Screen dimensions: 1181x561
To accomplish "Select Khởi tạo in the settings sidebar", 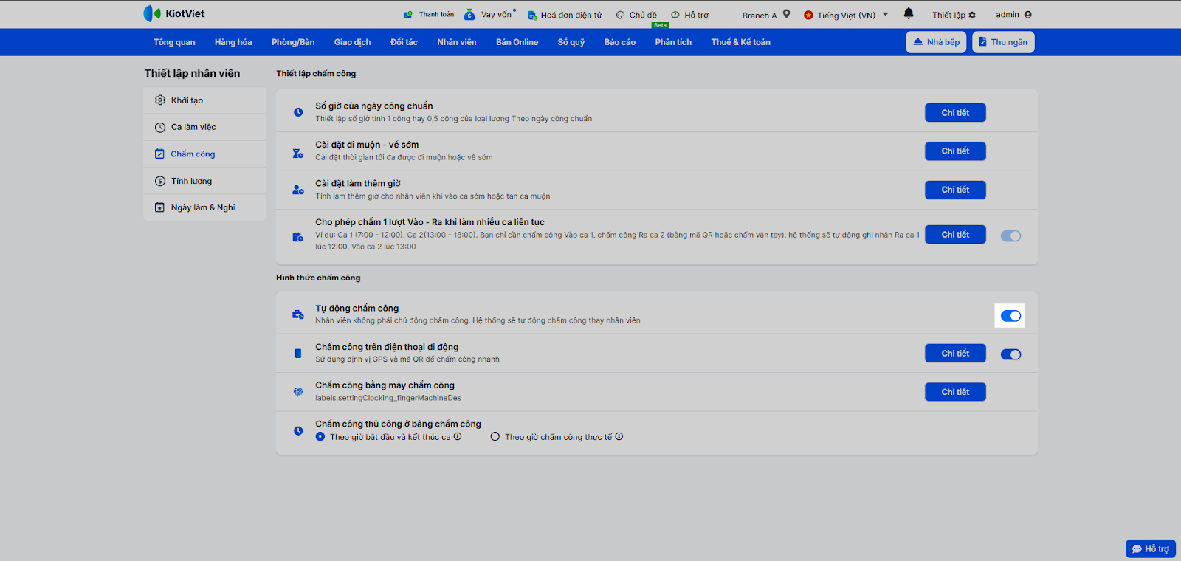I will tap(204, 100).
